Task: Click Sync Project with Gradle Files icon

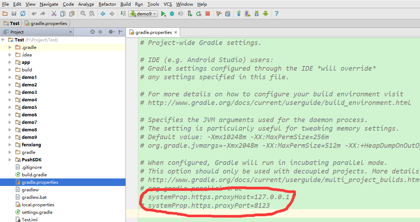Action: [239, 14]
